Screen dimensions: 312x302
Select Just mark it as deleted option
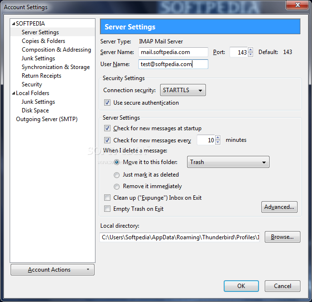117,175
